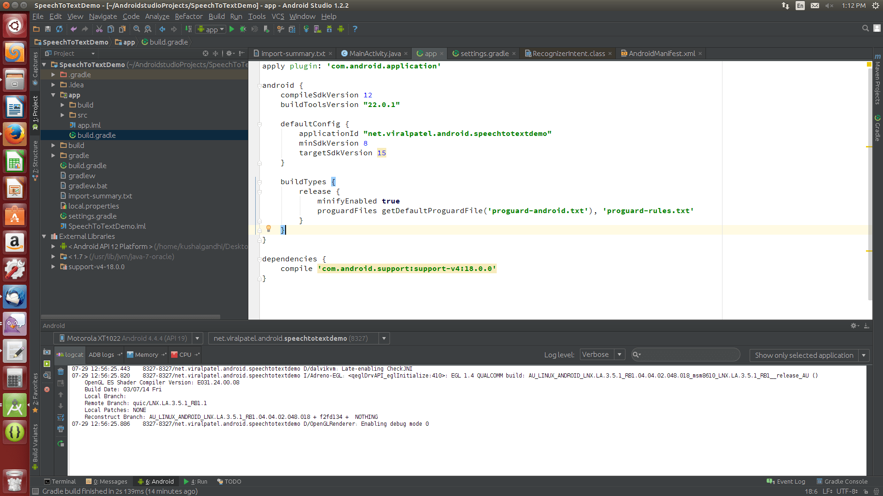Screen dimensions: 883x496
Task: Click Sync Project with Gradle Files icon
Action: pos(306,29)
